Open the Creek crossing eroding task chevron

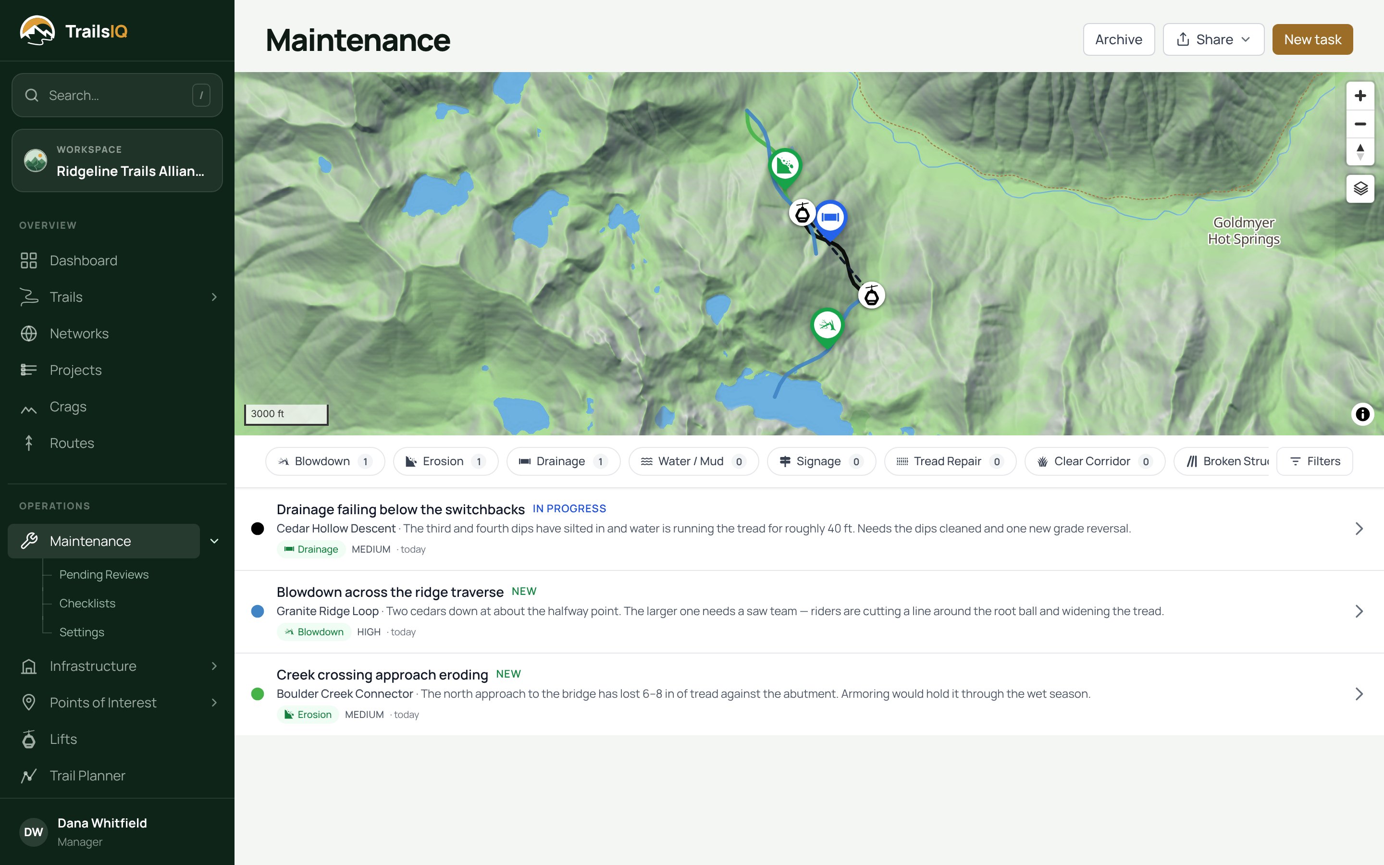(1359, 694)
